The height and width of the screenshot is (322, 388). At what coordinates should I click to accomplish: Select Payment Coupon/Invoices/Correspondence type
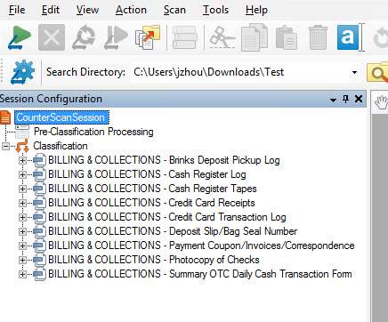(201, 246)
